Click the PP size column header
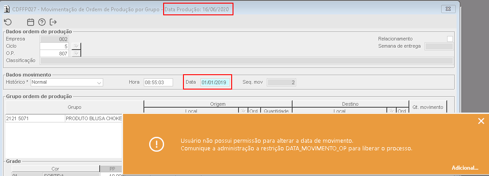The width and height of the screenshot is (489, 176). point(112,169)
